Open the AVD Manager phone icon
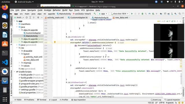Image resolution: width=185 pixels, height=104 pixels. [x=172, y=14]
